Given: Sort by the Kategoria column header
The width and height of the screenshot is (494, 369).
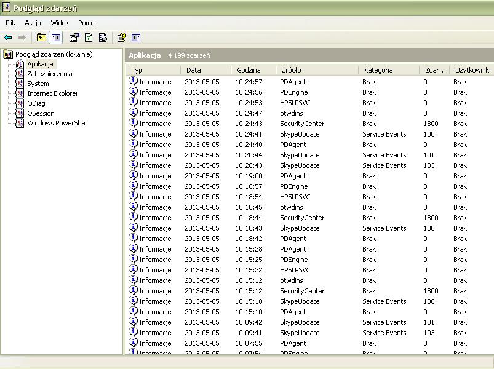Looking at the screenshot, I should [389, 70].
